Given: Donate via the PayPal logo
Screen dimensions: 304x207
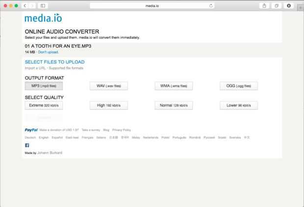Looking at the screenshot, I should coord(31,130).
